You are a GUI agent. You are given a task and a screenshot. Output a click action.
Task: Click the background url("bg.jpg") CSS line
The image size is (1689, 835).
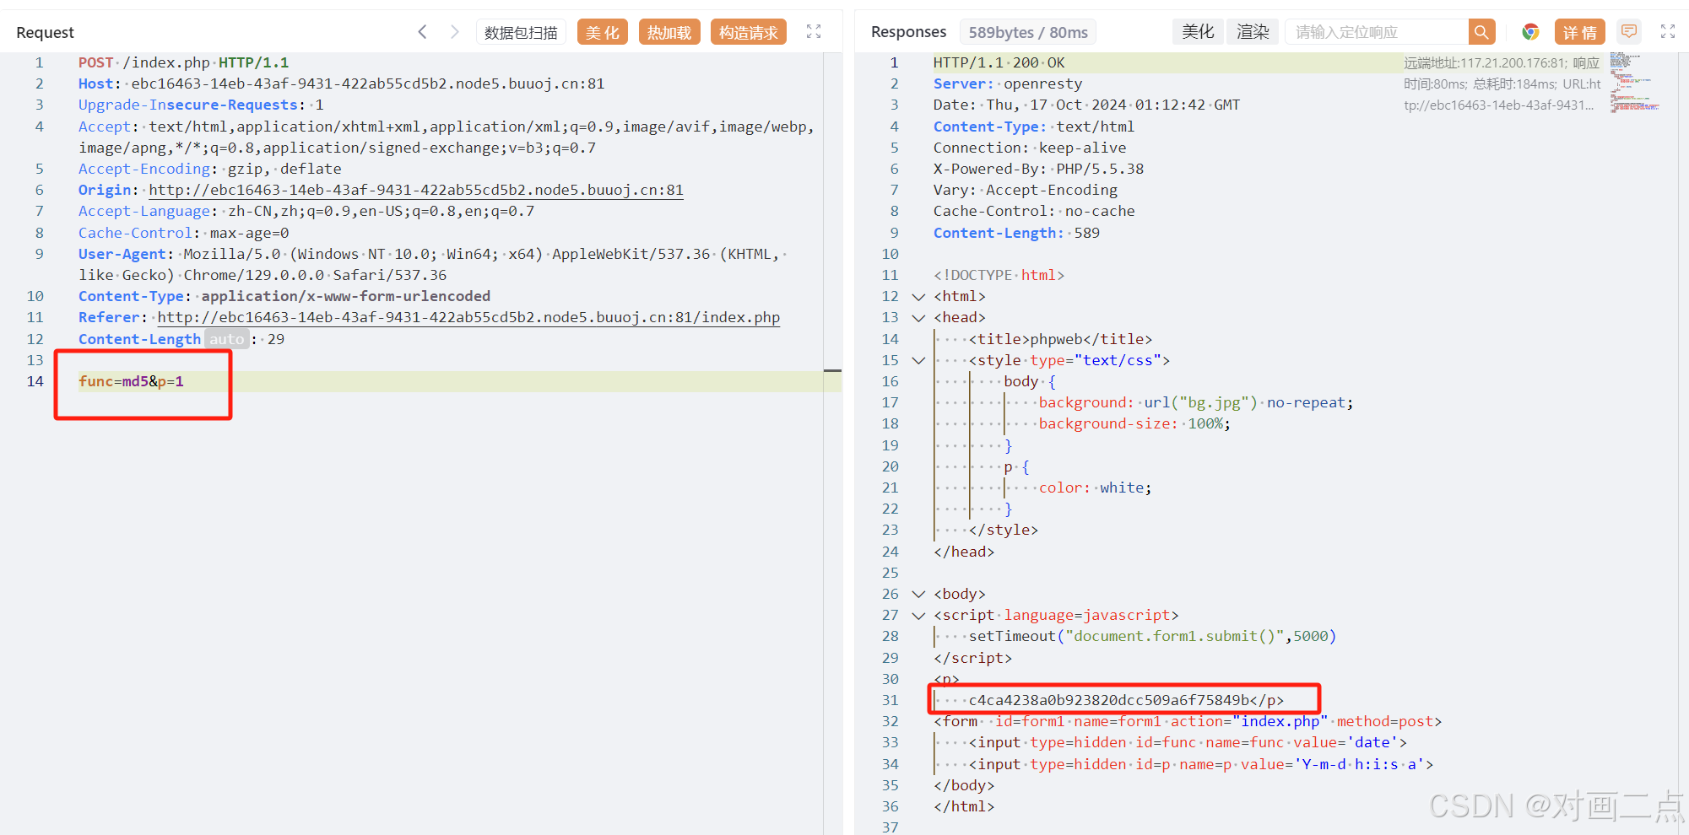point(1196,402)
